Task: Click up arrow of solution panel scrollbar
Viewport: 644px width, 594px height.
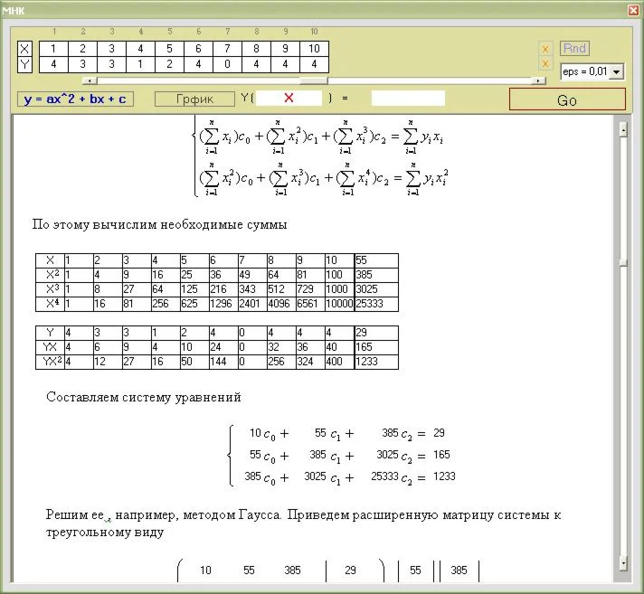Action: coord(622,129)
